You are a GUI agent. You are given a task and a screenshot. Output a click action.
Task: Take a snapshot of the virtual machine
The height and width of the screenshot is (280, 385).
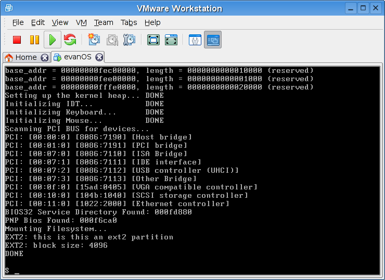[94, 40]
